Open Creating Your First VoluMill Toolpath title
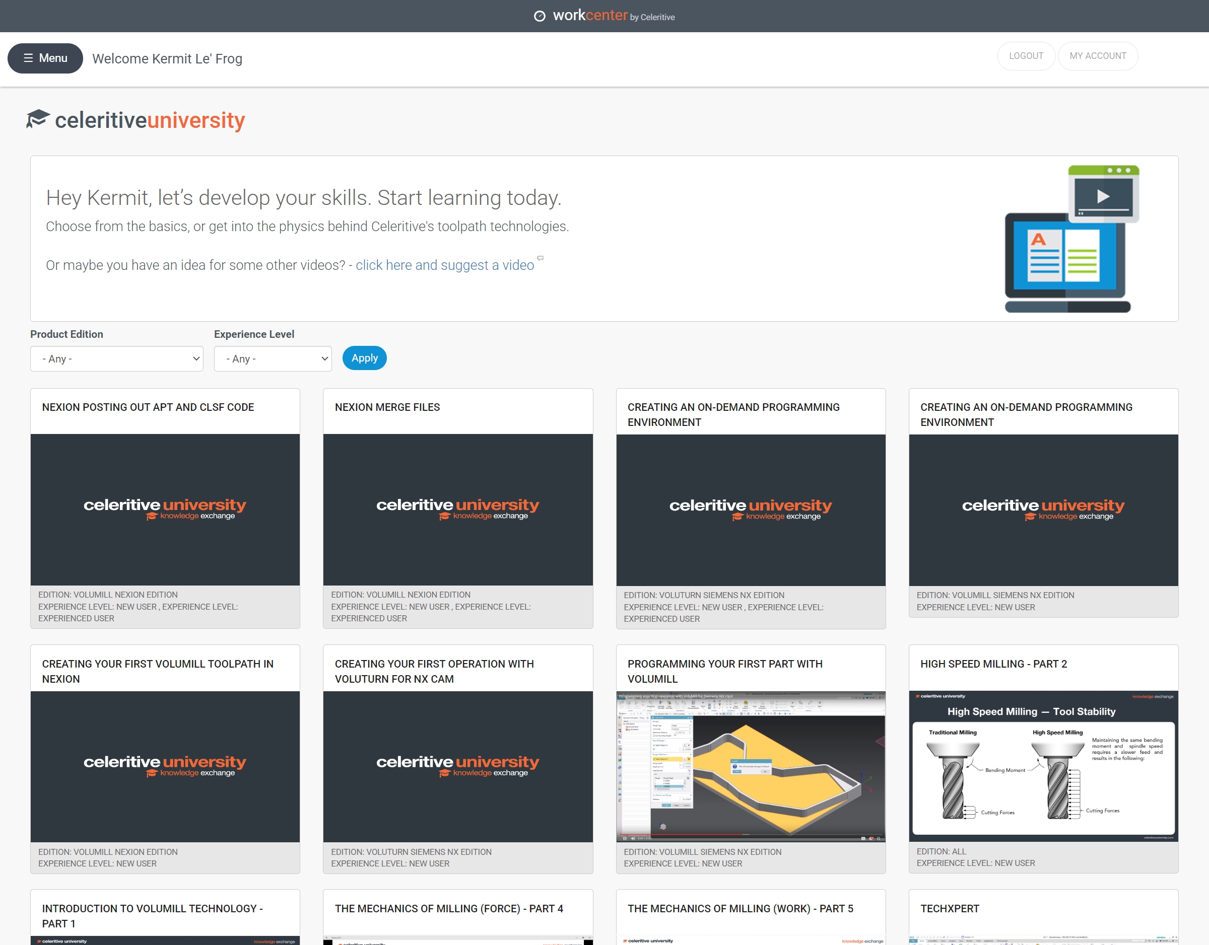Viewport: 1209px width, 945px height. [x=158, y=671]
